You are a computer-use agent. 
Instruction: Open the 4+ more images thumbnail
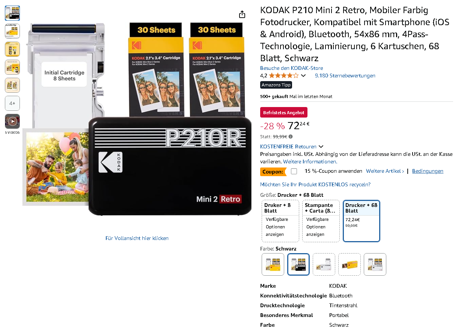coord(12,103)
